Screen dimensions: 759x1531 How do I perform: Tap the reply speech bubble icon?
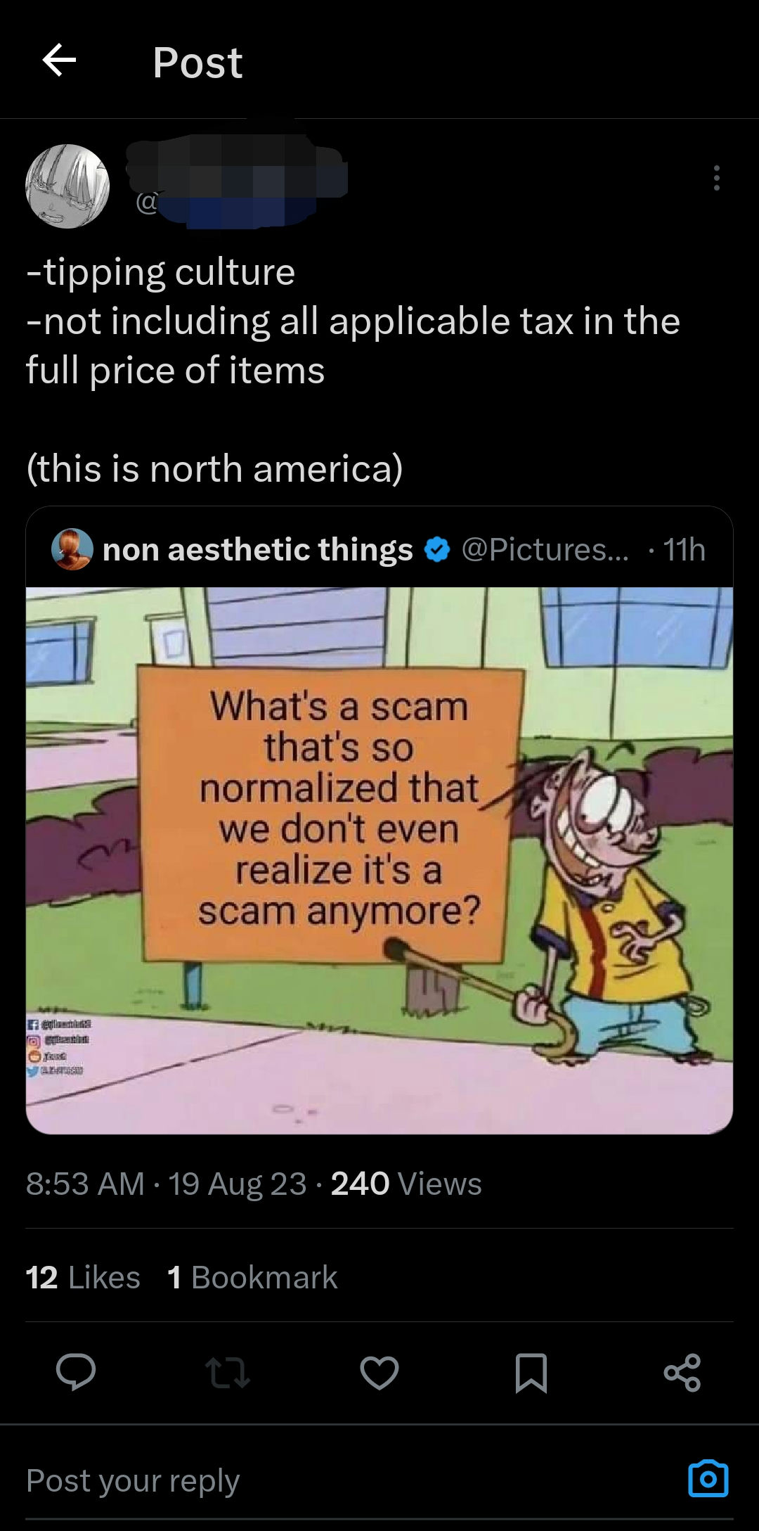(76, 1372)
